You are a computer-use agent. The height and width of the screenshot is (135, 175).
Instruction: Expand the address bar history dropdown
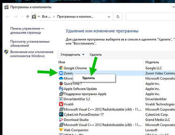tap(109, 17)
